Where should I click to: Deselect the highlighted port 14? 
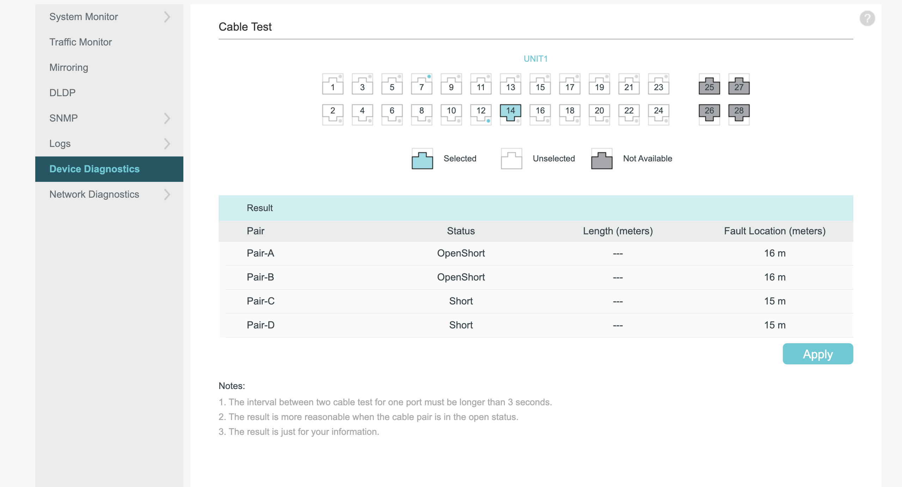(510, 113)
